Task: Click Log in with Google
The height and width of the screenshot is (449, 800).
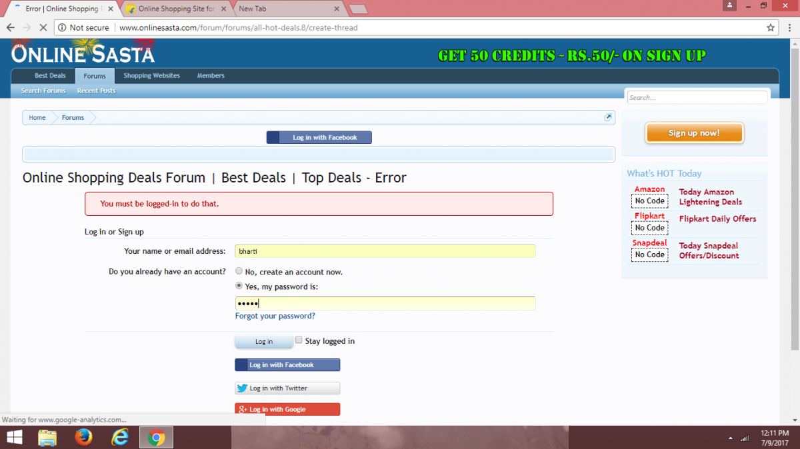Action: [287, 409]
